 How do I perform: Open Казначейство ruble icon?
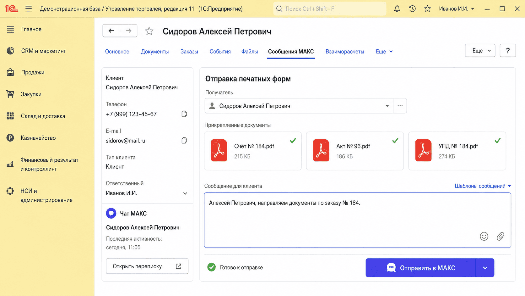[10, 138]
